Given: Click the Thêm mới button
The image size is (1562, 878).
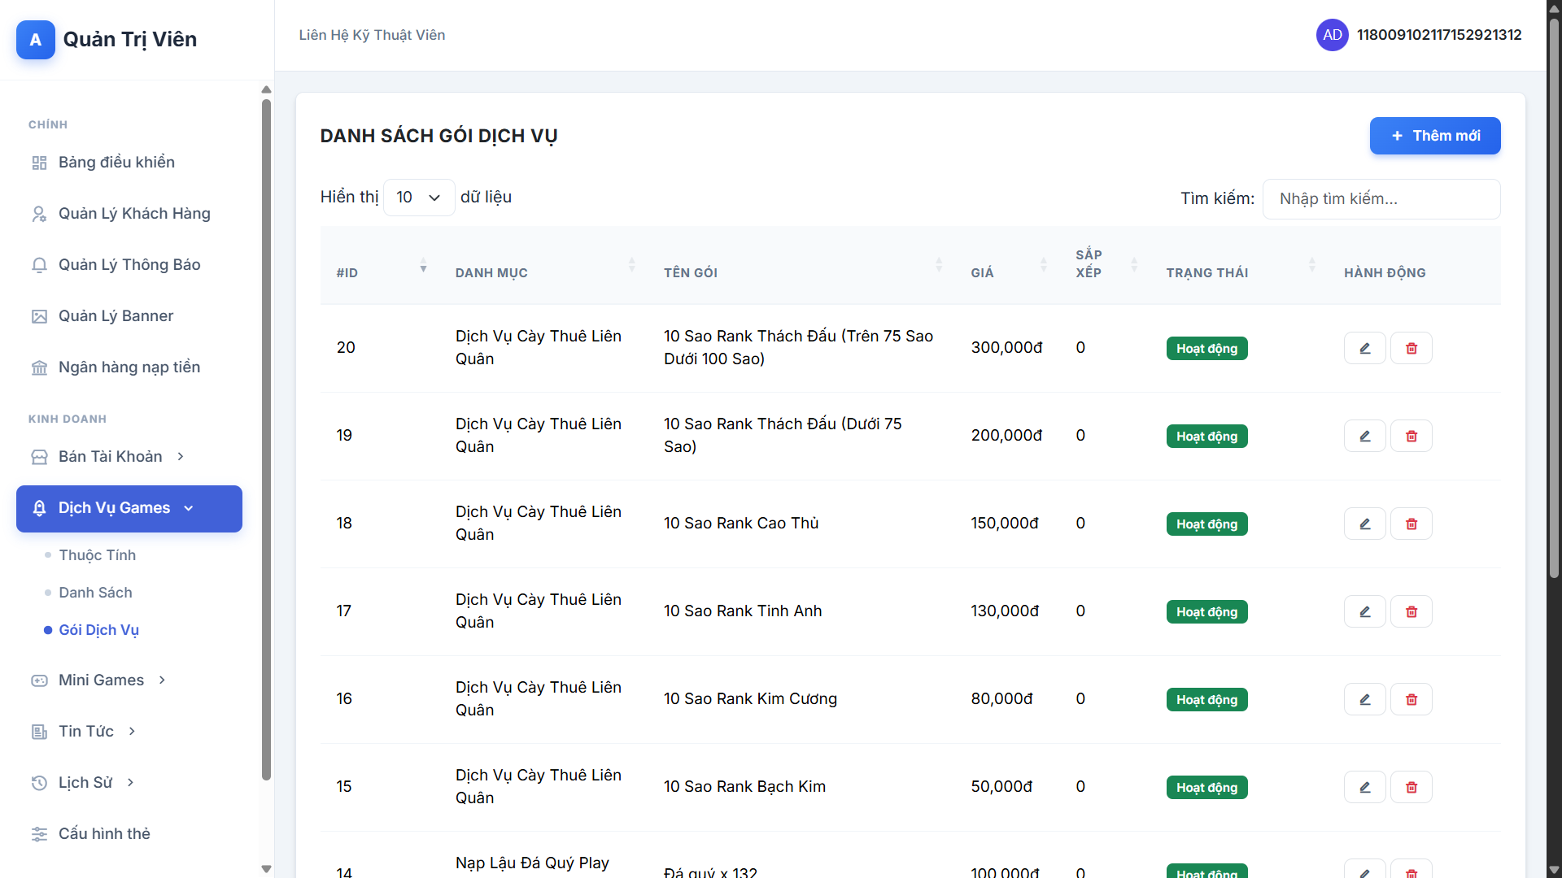Looking at the screenshot, I should 1434,136.
